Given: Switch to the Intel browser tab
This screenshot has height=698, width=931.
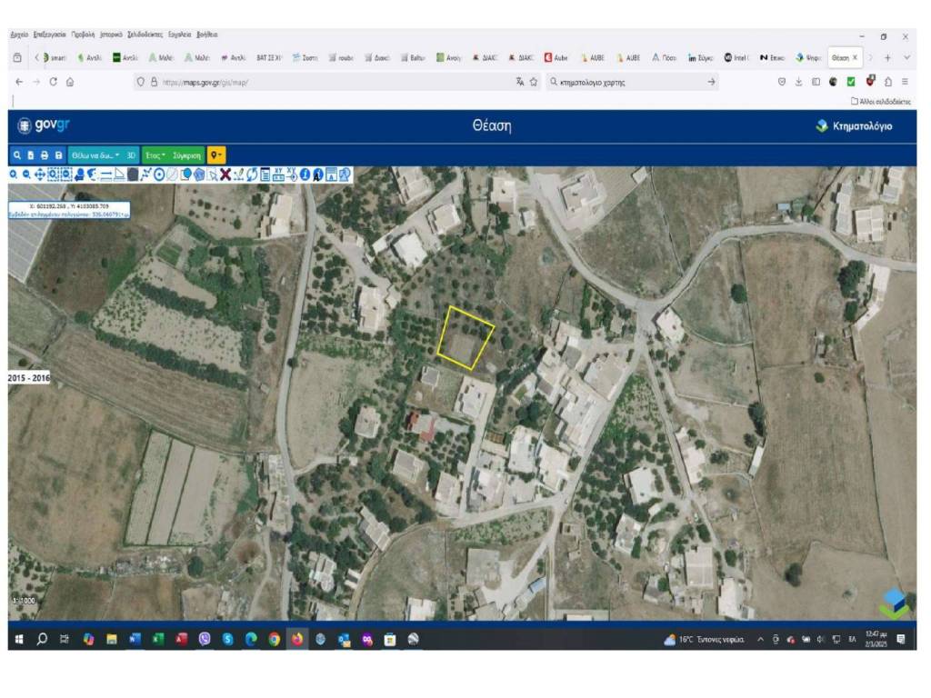Looking at the screenshot, I should pyautogui.click(x=739, y=57).
